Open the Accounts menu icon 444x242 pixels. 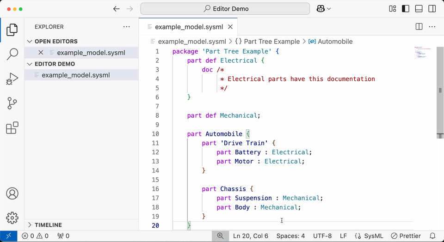[12, 194]
